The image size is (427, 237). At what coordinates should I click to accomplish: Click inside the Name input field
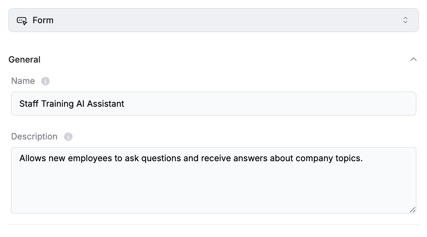(213, 104)
